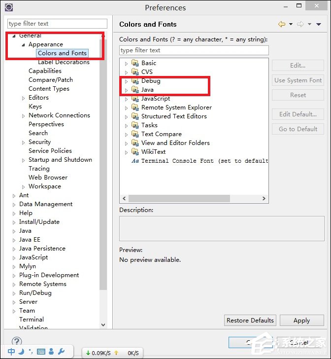Open the Perspectives preference page
This screenshot has height=359, width=331.
pos(46,124)
